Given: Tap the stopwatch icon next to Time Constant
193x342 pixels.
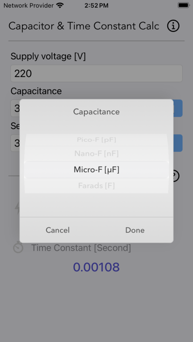Looking at the screenshot, I should point(18,248).
